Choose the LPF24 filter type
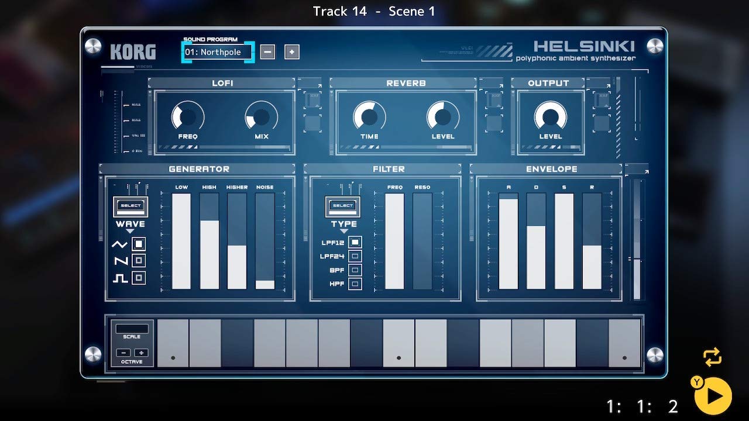 click(355, 256)
